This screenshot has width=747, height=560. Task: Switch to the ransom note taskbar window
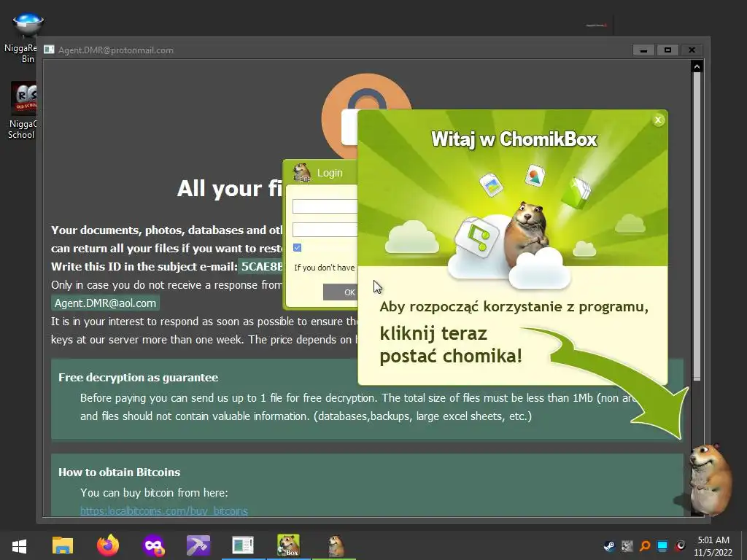coord(243,545)
